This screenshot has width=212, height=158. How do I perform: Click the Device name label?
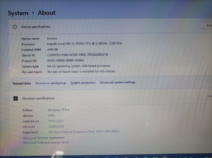tap(30, 39)
